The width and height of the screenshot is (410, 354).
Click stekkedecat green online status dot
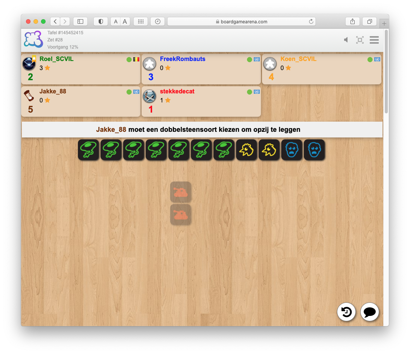[250, 92]
